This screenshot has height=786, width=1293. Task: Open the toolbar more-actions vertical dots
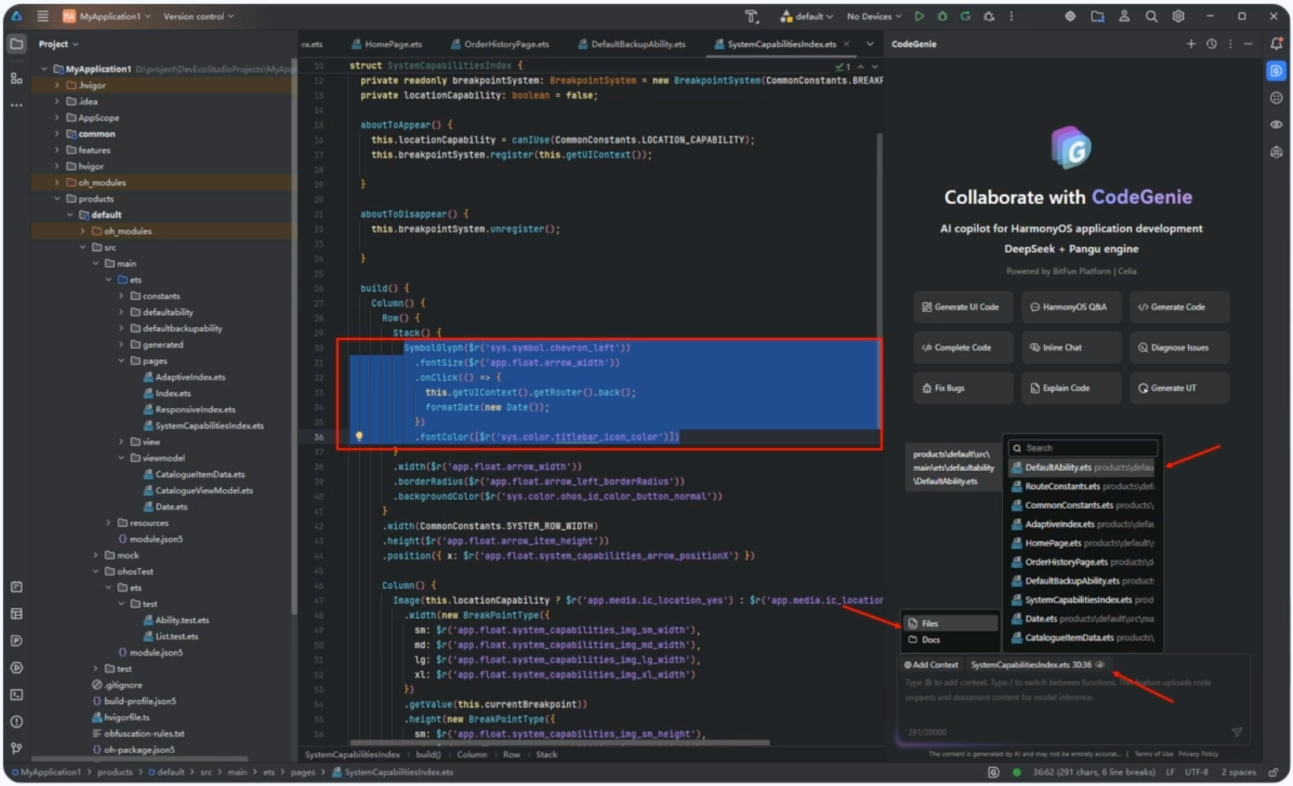(1012, 17)
